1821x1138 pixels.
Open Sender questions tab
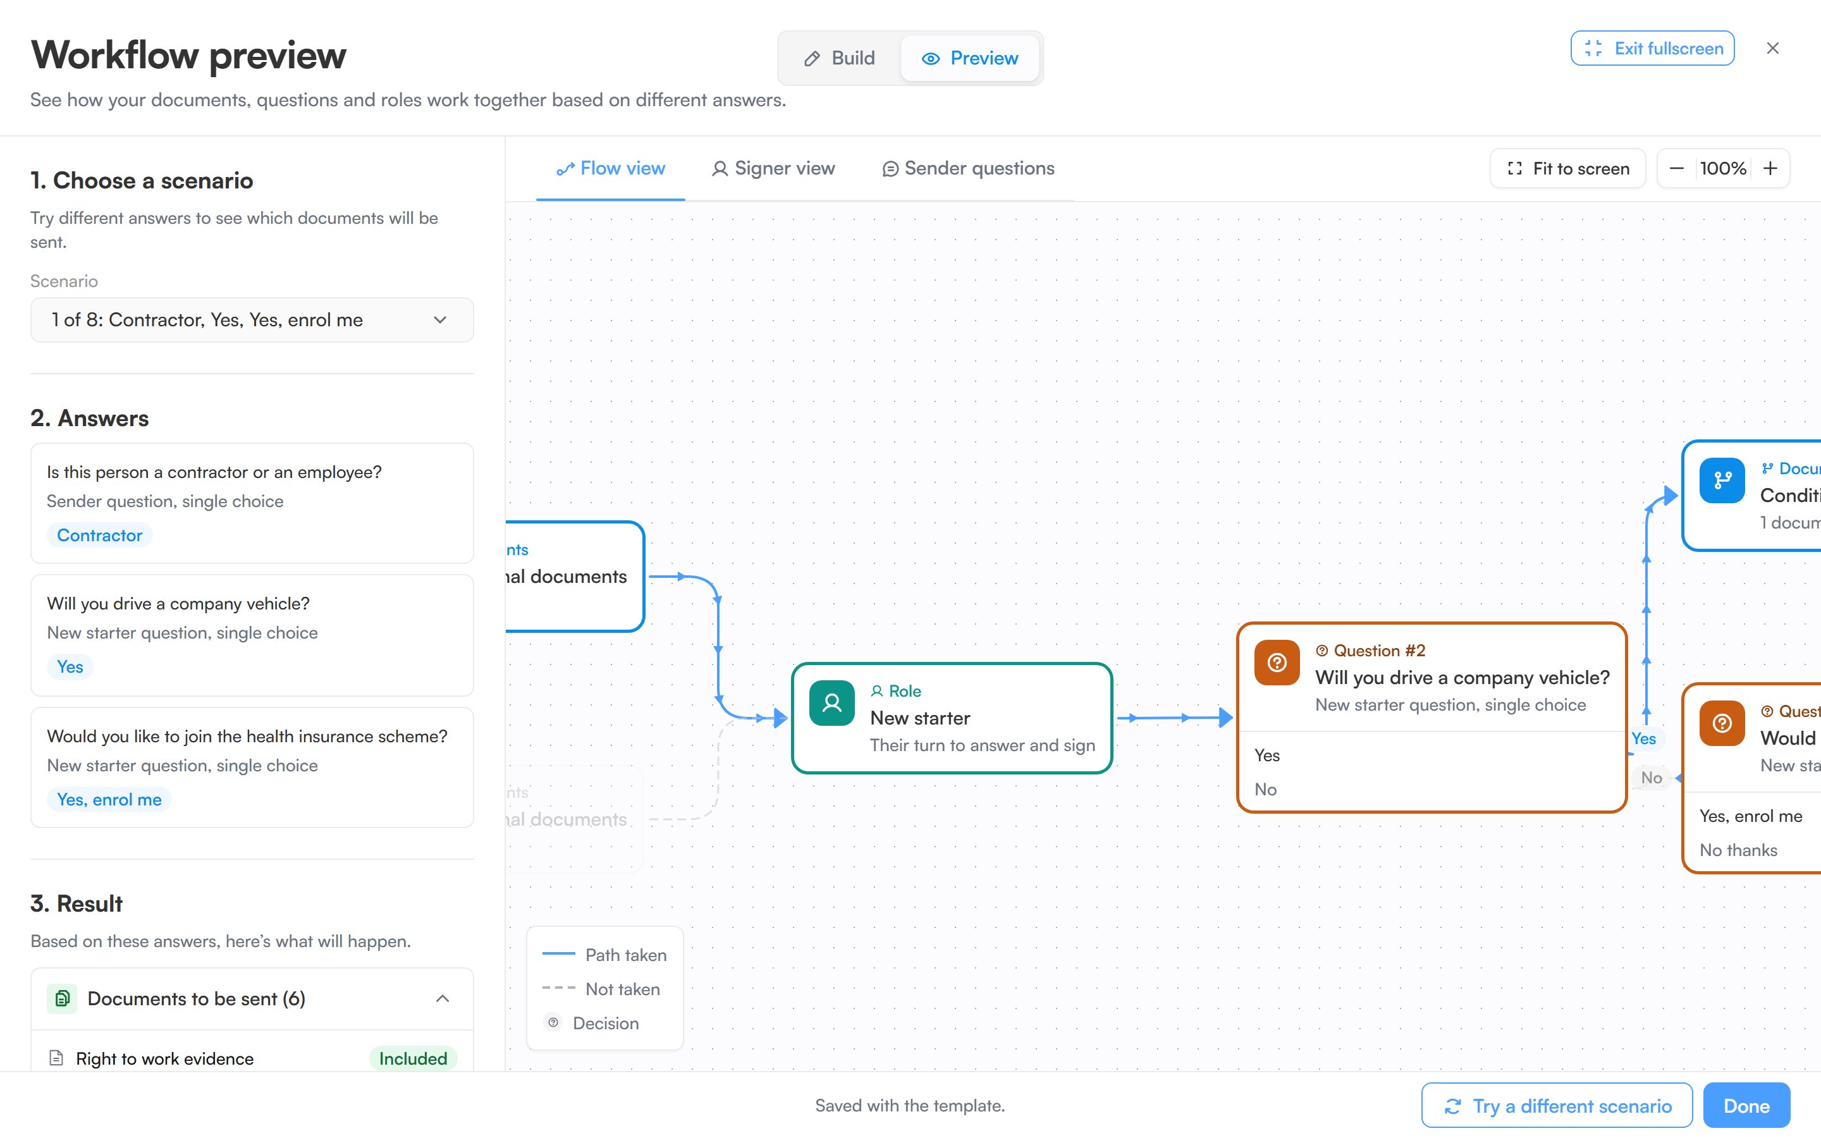(969, 169)
